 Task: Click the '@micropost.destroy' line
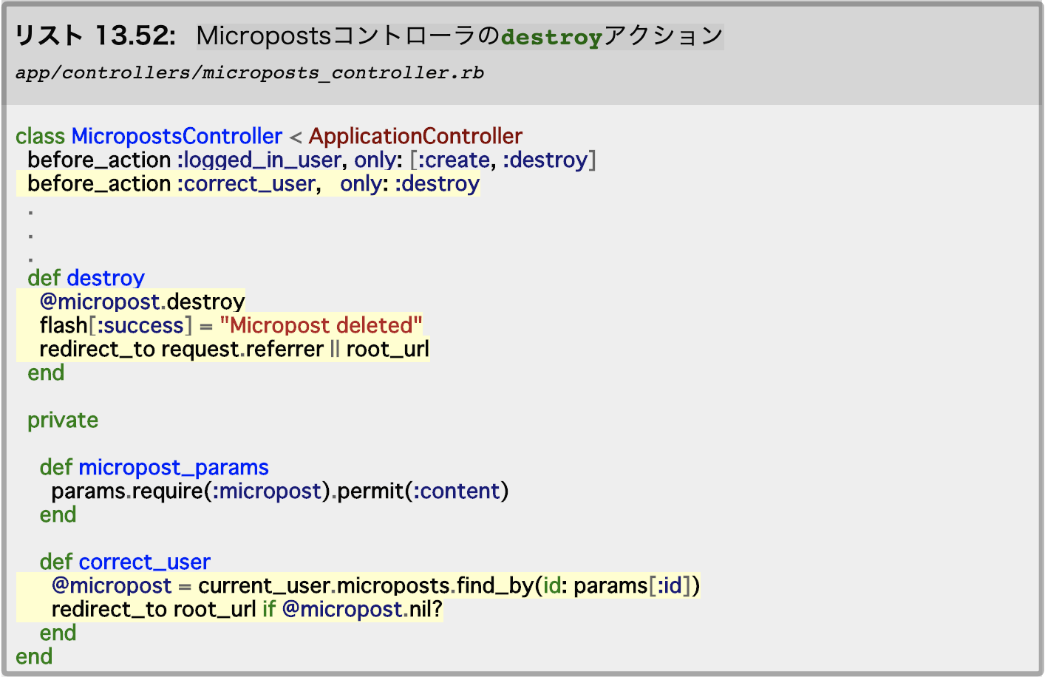pyautogui.click(x=142, y=302)
